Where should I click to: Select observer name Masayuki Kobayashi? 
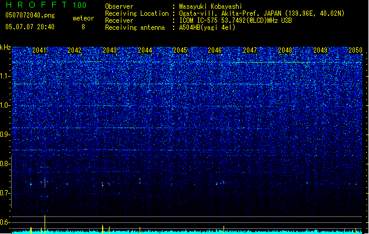(211, 6)
